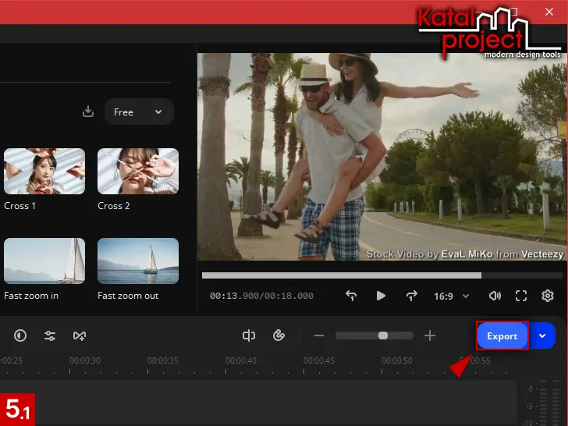Click the download effects icon
This screenshot has height=426, width=568.
(88, 112)
